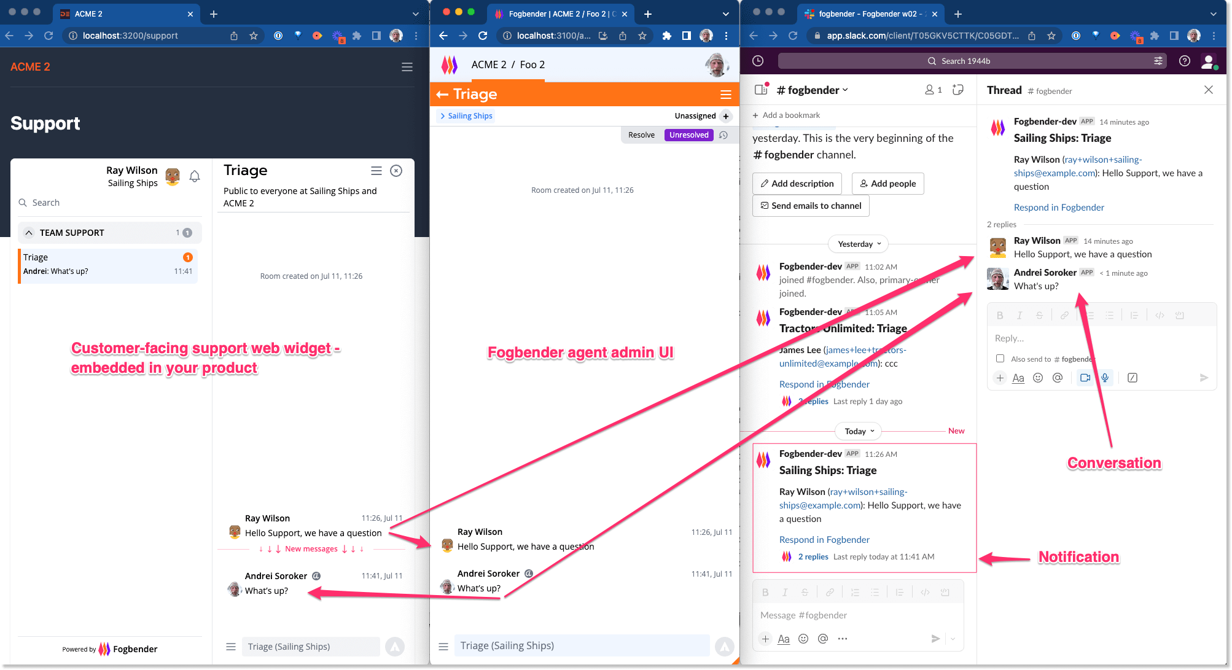Expand the Sailing Ships customer tag
Image resolution: width=1232 pixels, height=670 pixels.
click(x=467, y=116)
